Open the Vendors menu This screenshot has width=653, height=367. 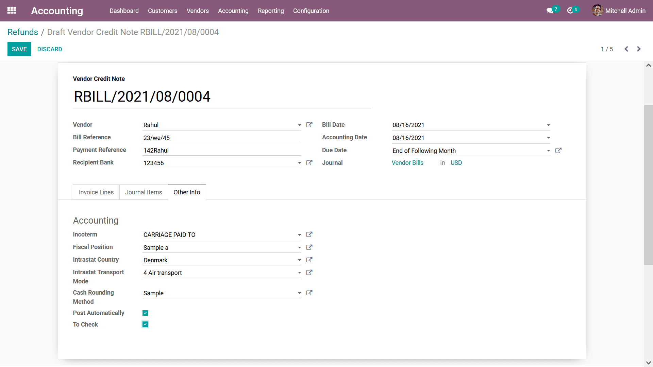pyautogui.click(x=198, y=11)
